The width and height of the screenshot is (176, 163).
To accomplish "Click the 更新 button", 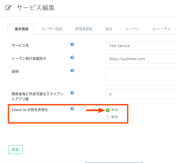I will pyautogui.click(x=15, y=150).
